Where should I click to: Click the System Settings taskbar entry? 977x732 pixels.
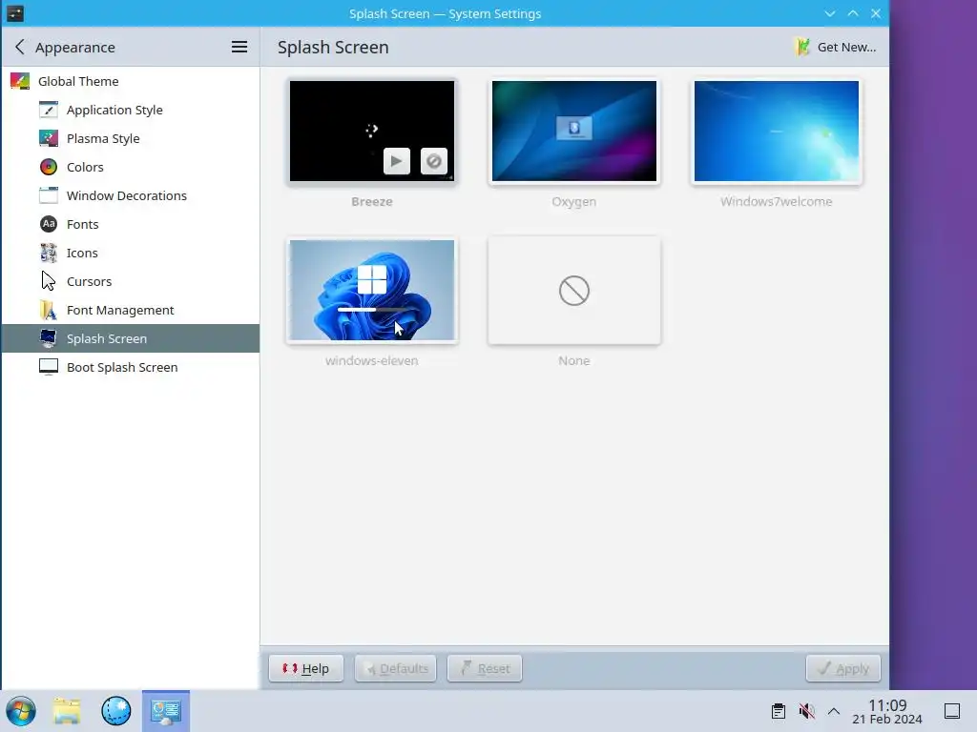[166, 711]
